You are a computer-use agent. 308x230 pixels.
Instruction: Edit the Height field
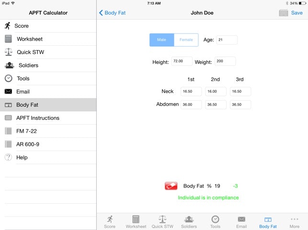182,62
